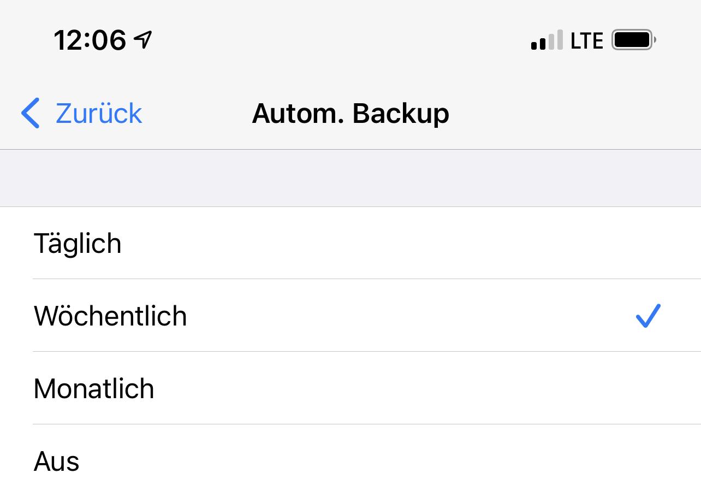Tap the 12:06 clock in status bar
This screenshot has width=701, height=491.
(x=90, y=40)
